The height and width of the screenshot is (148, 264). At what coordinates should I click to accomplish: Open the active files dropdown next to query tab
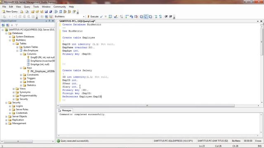click(258, 21)
